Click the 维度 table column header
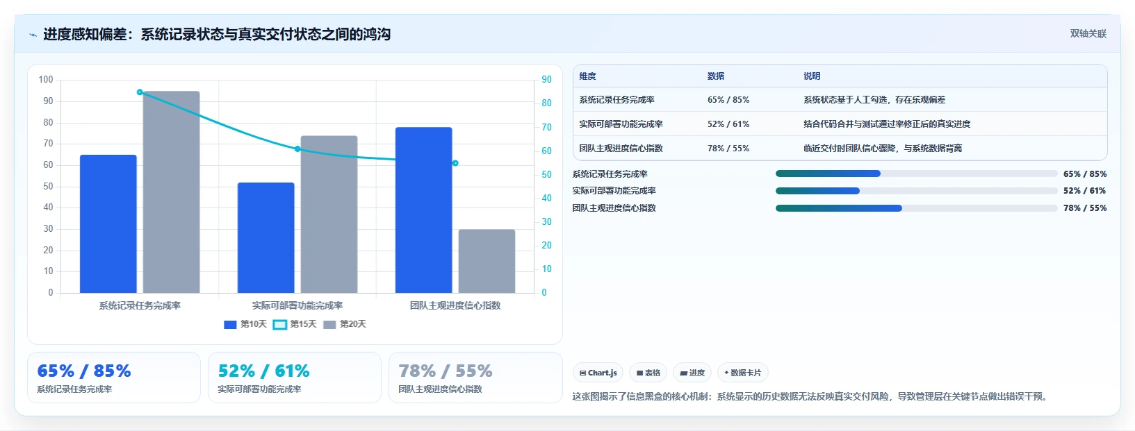1135x431 pixels. point(588,76)
